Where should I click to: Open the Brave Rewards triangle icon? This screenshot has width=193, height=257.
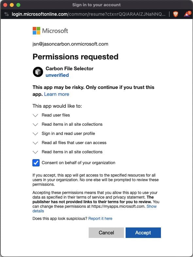[187, 14]
